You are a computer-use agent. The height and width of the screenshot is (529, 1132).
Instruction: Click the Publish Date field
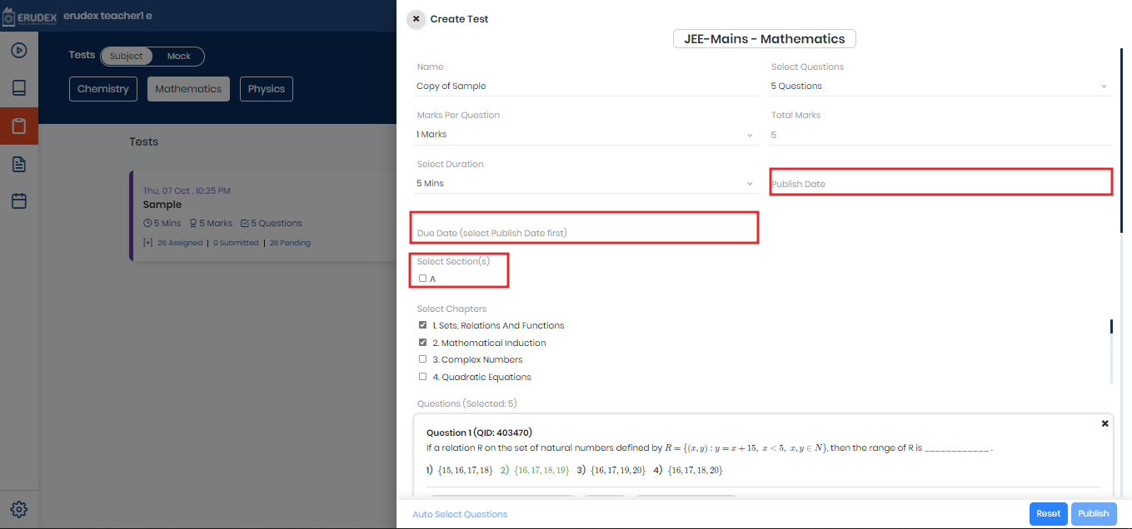click(940, 183)
